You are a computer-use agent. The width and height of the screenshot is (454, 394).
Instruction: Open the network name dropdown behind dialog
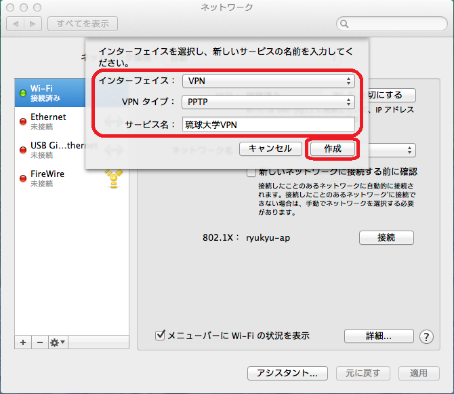tap(392, 150)
